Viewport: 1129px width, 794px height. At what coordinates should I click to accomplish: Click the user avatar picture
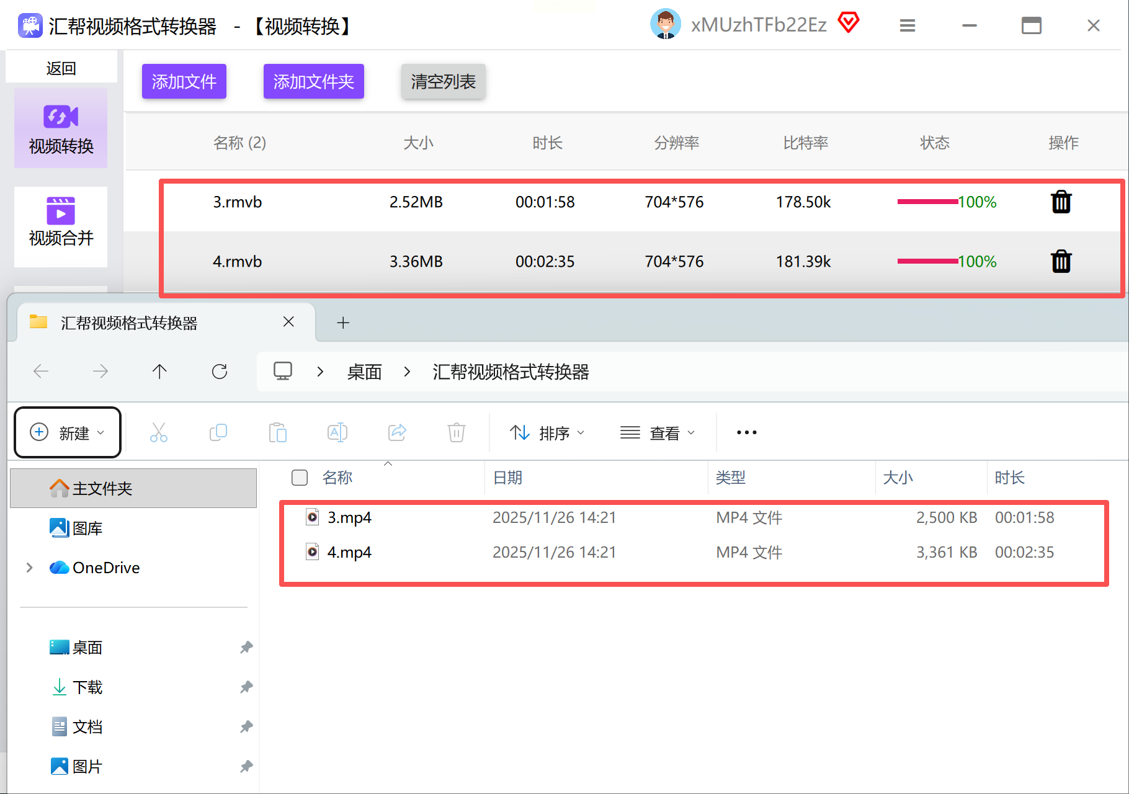666,25
